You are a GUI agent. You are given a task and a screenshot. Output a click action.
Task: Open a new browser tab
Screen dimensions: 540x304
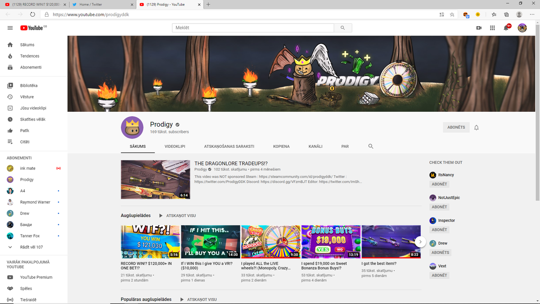point(208,5)
